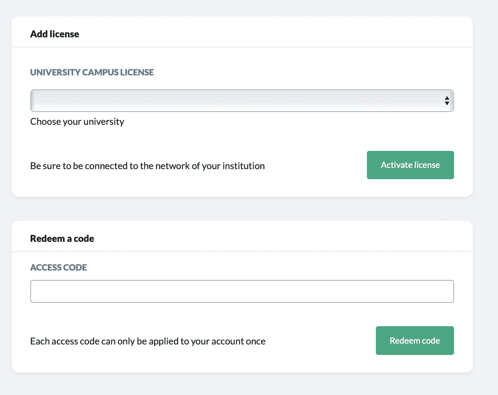This screenshot has width=498, height=395.
Task: Click the Activate license button
Action: 410,165
